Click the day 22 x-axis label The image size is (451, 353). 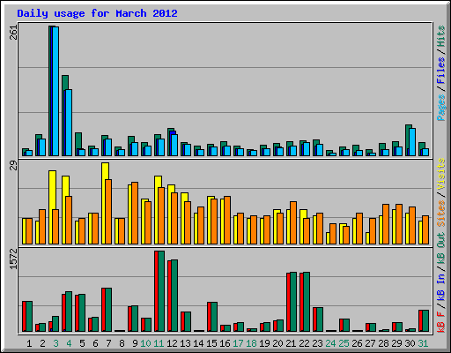click(304, 343)
